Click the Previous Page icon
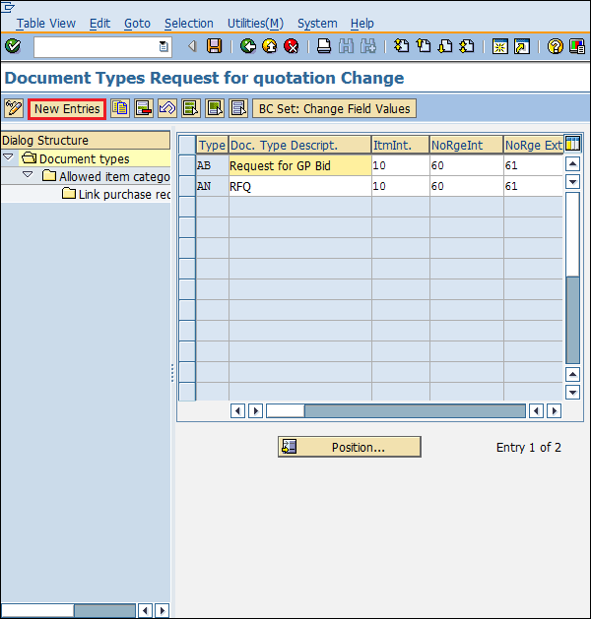591x619 pixels. pyautogui.click(x=424, y=46)
